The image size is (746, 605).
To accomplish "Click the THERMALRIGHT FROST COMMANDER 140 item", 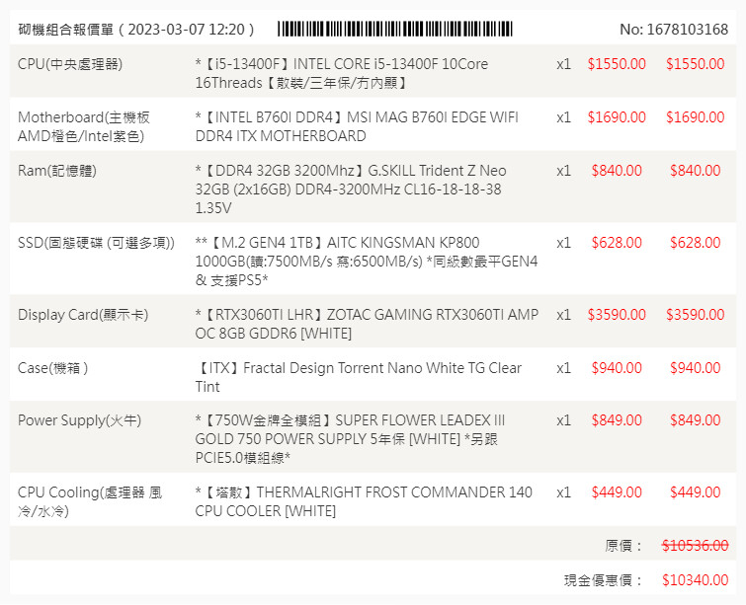I will pos(364,501).
